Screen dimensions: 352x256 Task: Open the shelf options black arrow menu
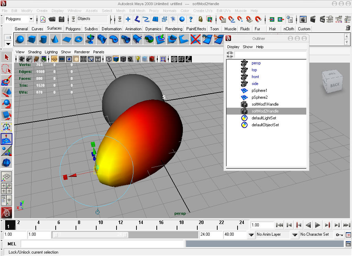(x=8, y=44)
